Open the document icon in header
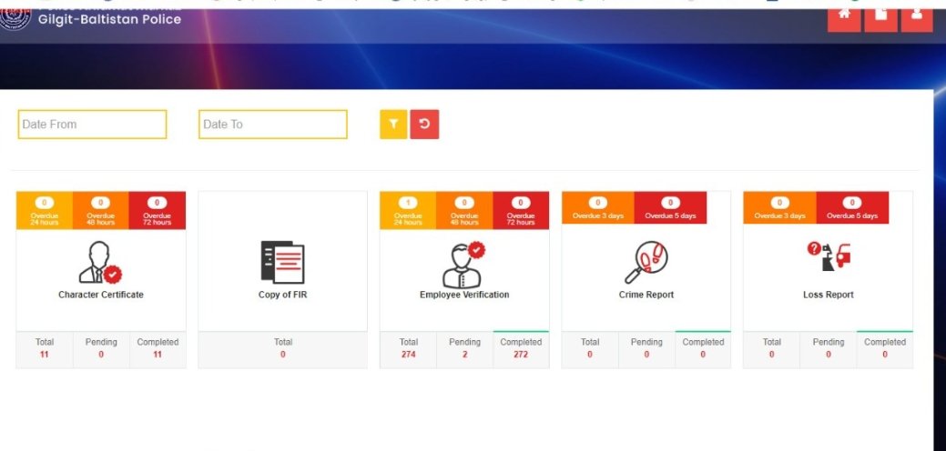This screenshot has height=451, width=946. coord(880,19)
